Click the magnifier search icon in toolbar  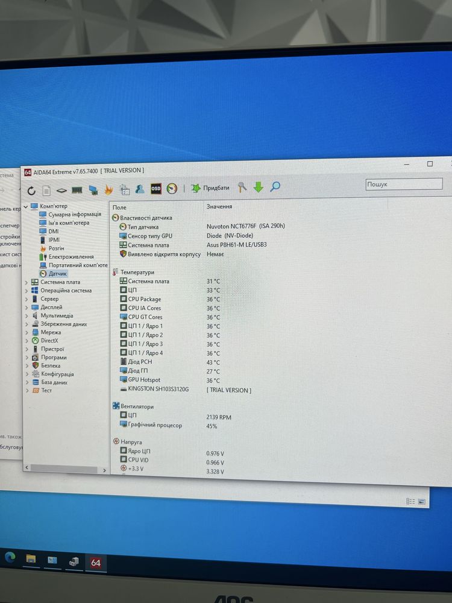(275, 187)
